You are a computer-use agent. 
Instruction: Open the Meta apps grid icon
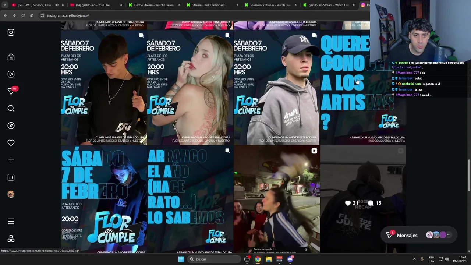click(x=11, y=239)
